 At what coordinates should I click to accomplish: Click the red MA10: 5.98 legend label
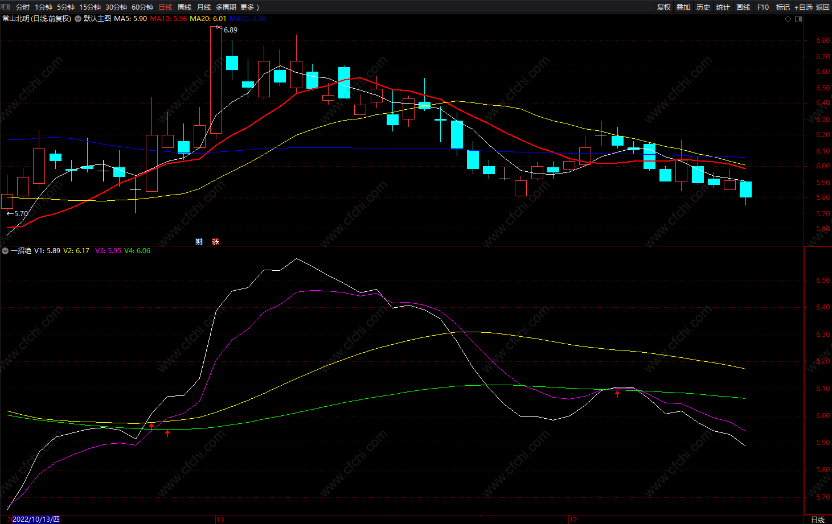(168, 19)
